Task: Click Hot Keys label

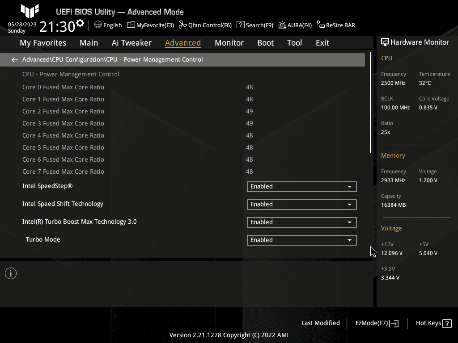Action: click(x=428, y=323)
